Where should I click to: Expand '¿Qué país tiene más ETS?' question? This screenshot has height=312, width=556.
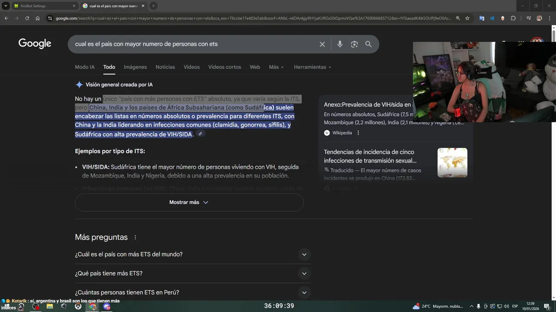pos(193,273)
